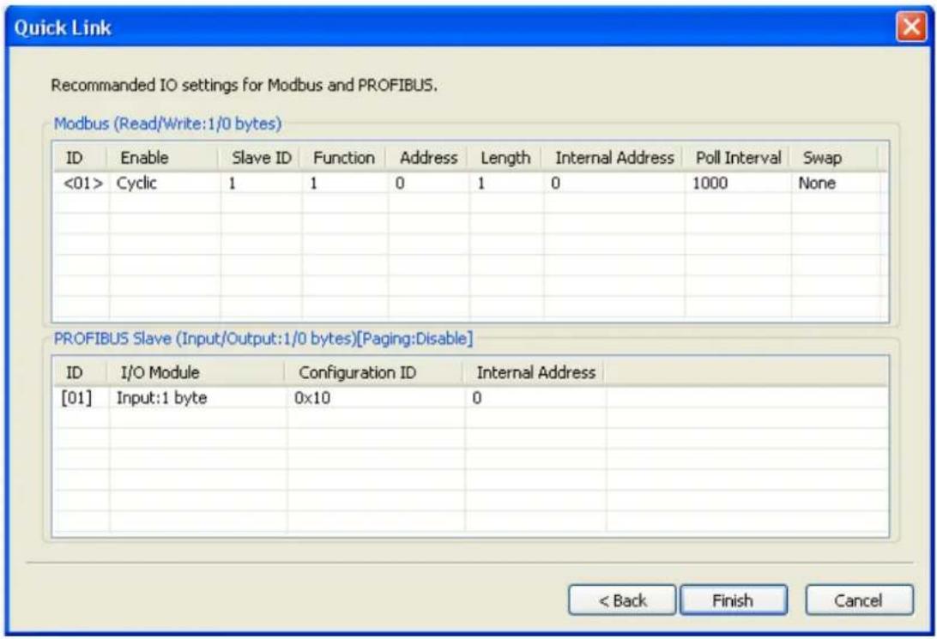Click the None swap value
The width and height of the screenshot is (937, 639).
point(817,183)
